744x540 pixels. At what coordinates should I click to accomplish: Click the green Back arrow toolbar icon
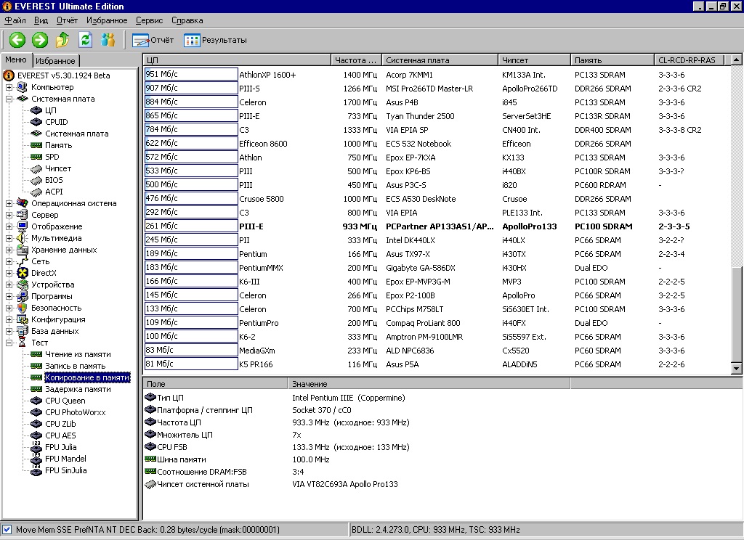[17, 40]
